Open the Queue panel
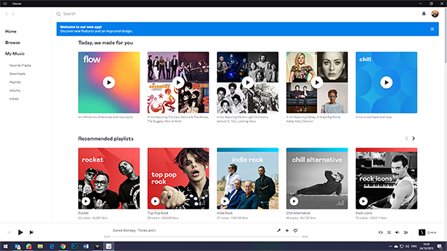Screen dimensions: 447x251 [x=425, y=232]
